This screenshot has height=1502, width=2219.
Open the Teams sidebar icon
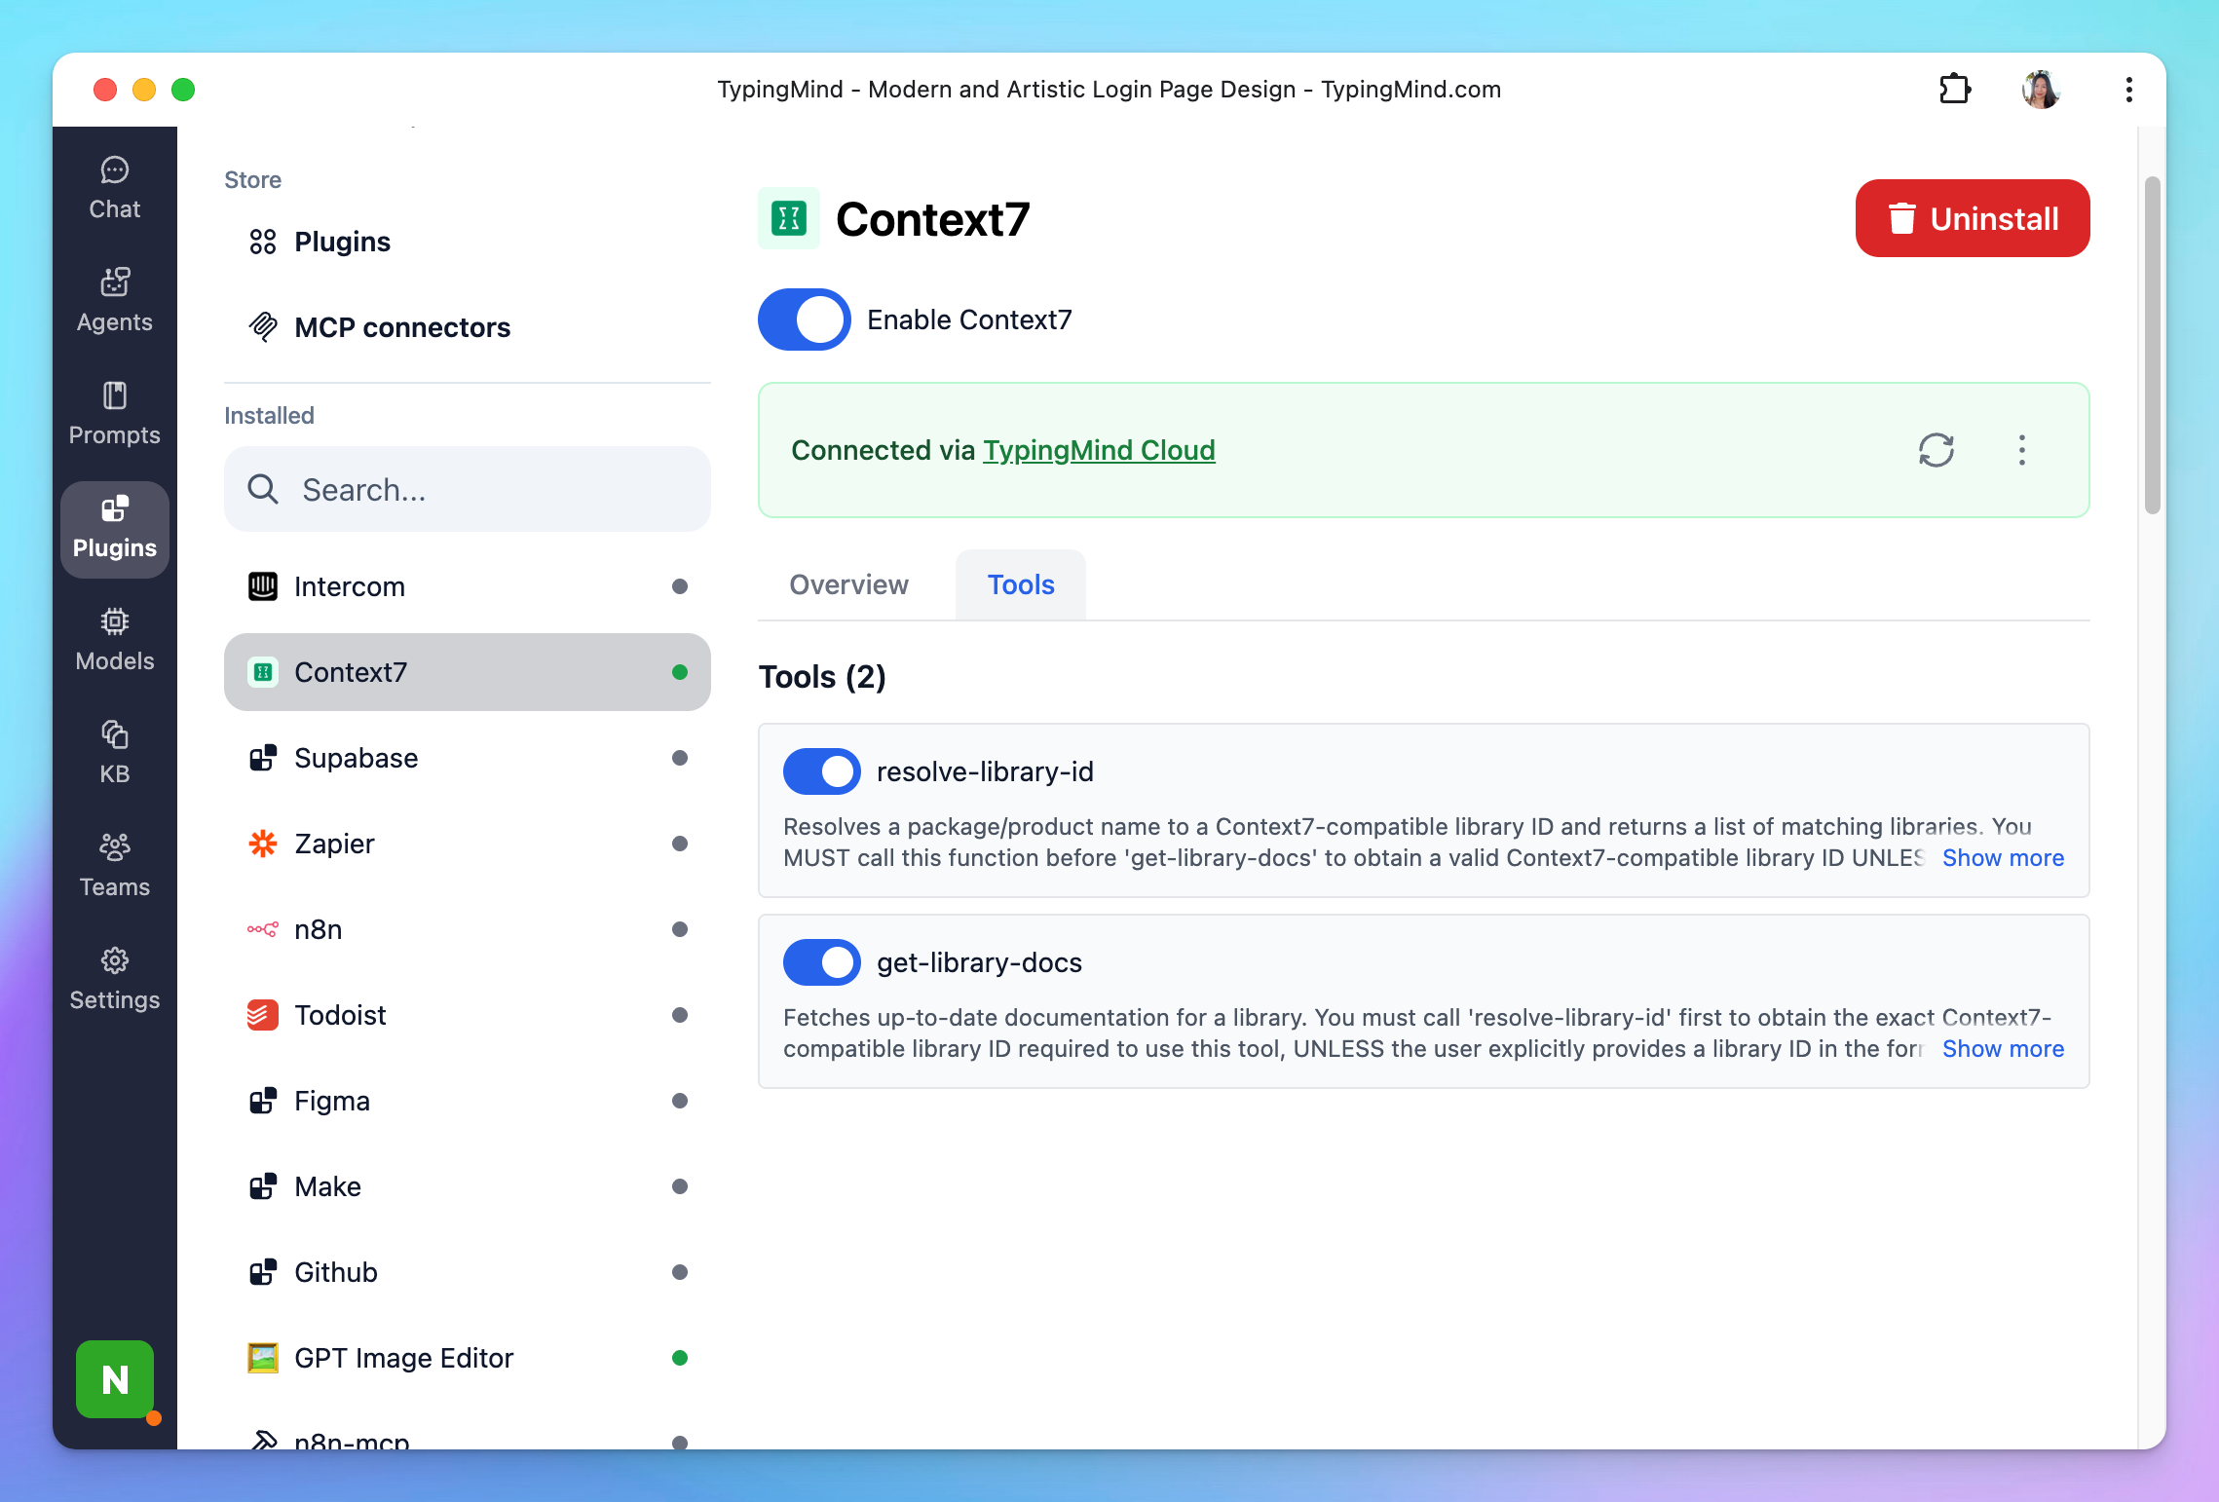(115, 866)
